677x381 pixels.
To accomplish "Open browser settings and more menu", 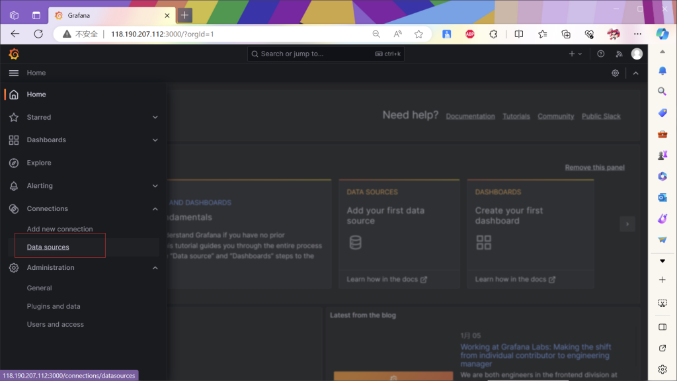I will pos(637,34).
